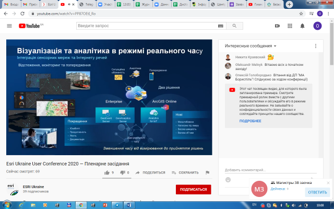
Task: Click the YouTube logo to go home
Action: point(31,26)
